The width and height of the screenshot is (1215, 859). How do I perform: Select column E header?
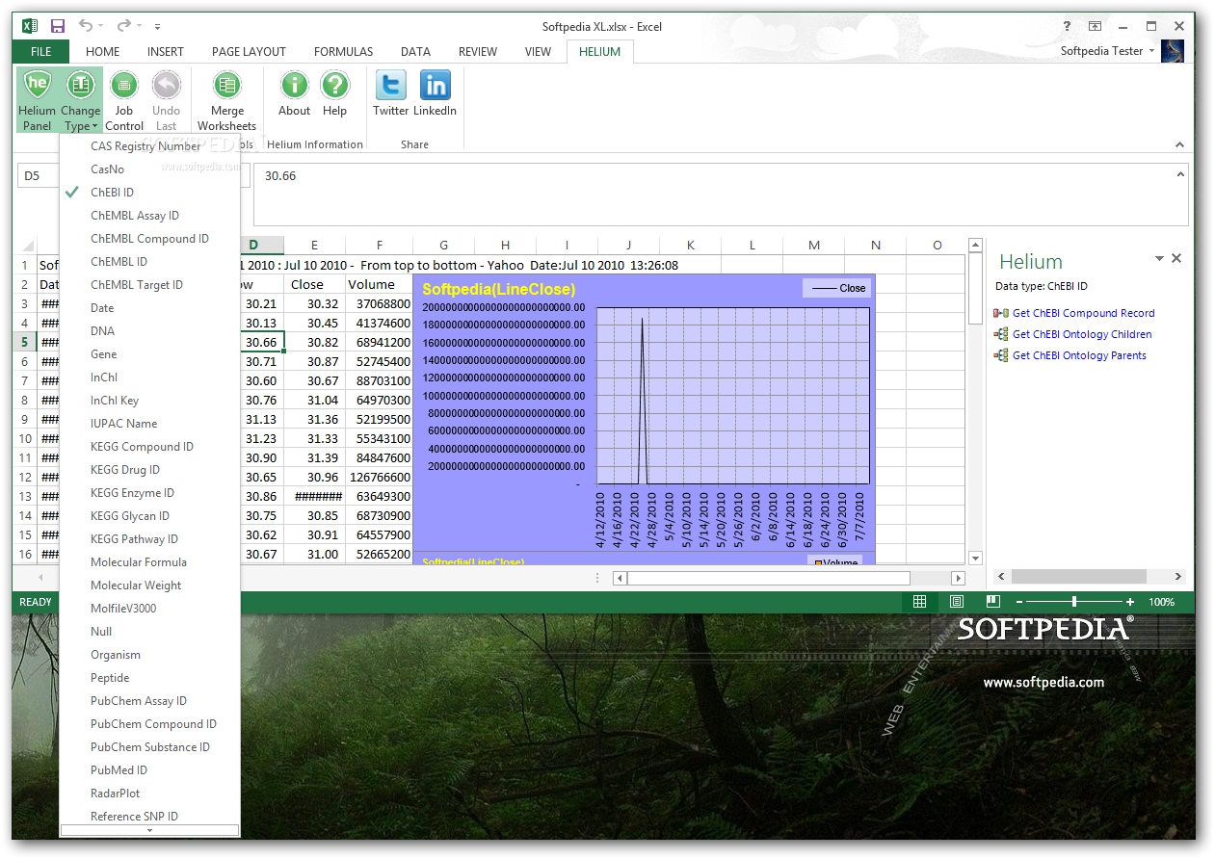314,246
